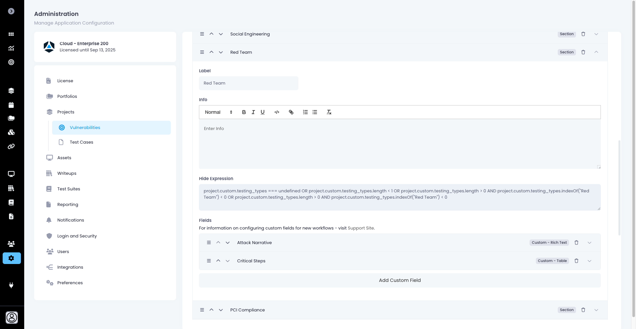
Task: Open the Support Site link
Action: (361, 228)
